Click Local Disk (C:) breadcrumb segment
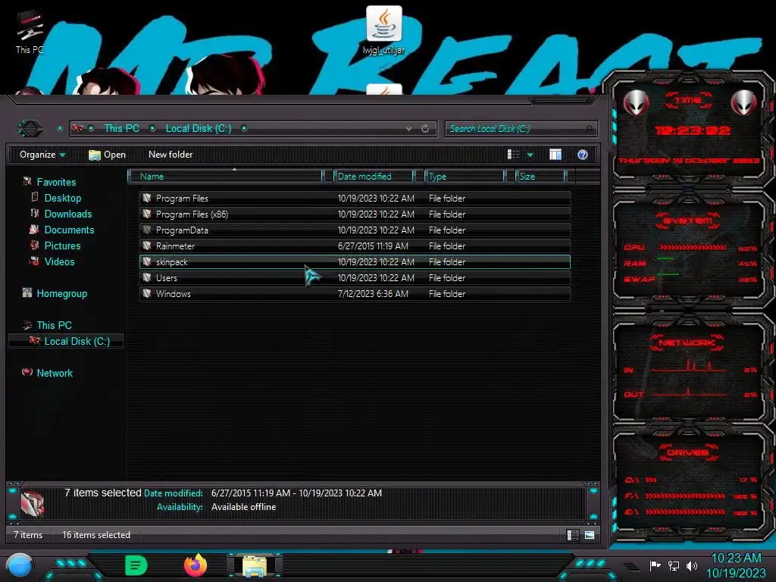The height and width of the screenshot is (582, 776). (199, 128)
